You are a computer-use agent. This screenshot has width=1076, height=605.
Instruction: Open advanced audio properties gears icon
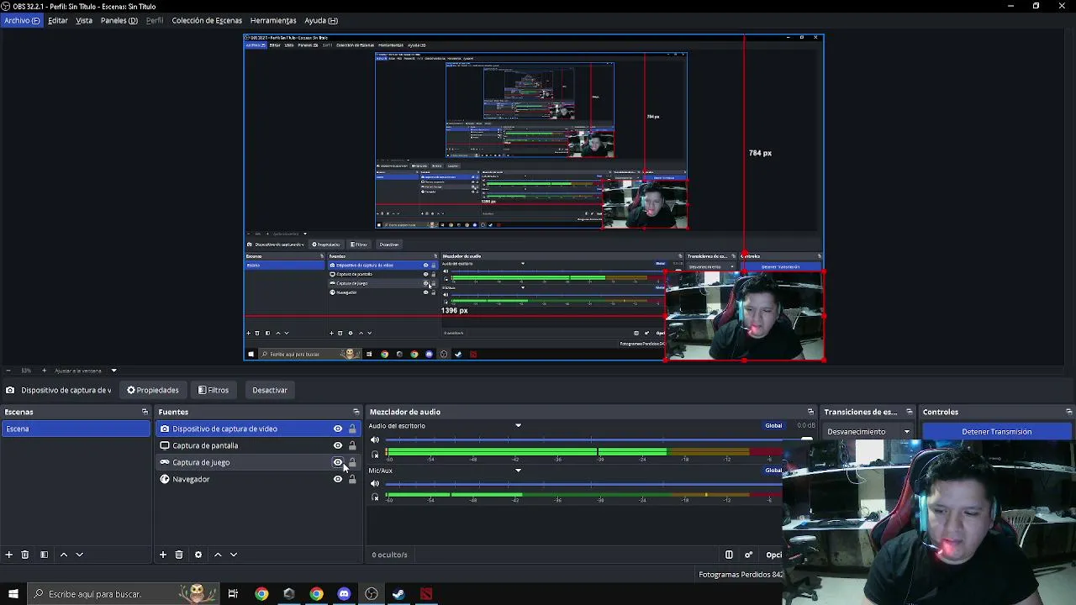point(748,555)
